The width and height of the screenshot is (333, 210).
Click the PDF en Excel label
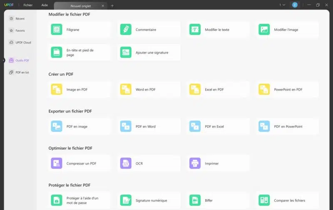pyautogui.click(x=214, y=126)
